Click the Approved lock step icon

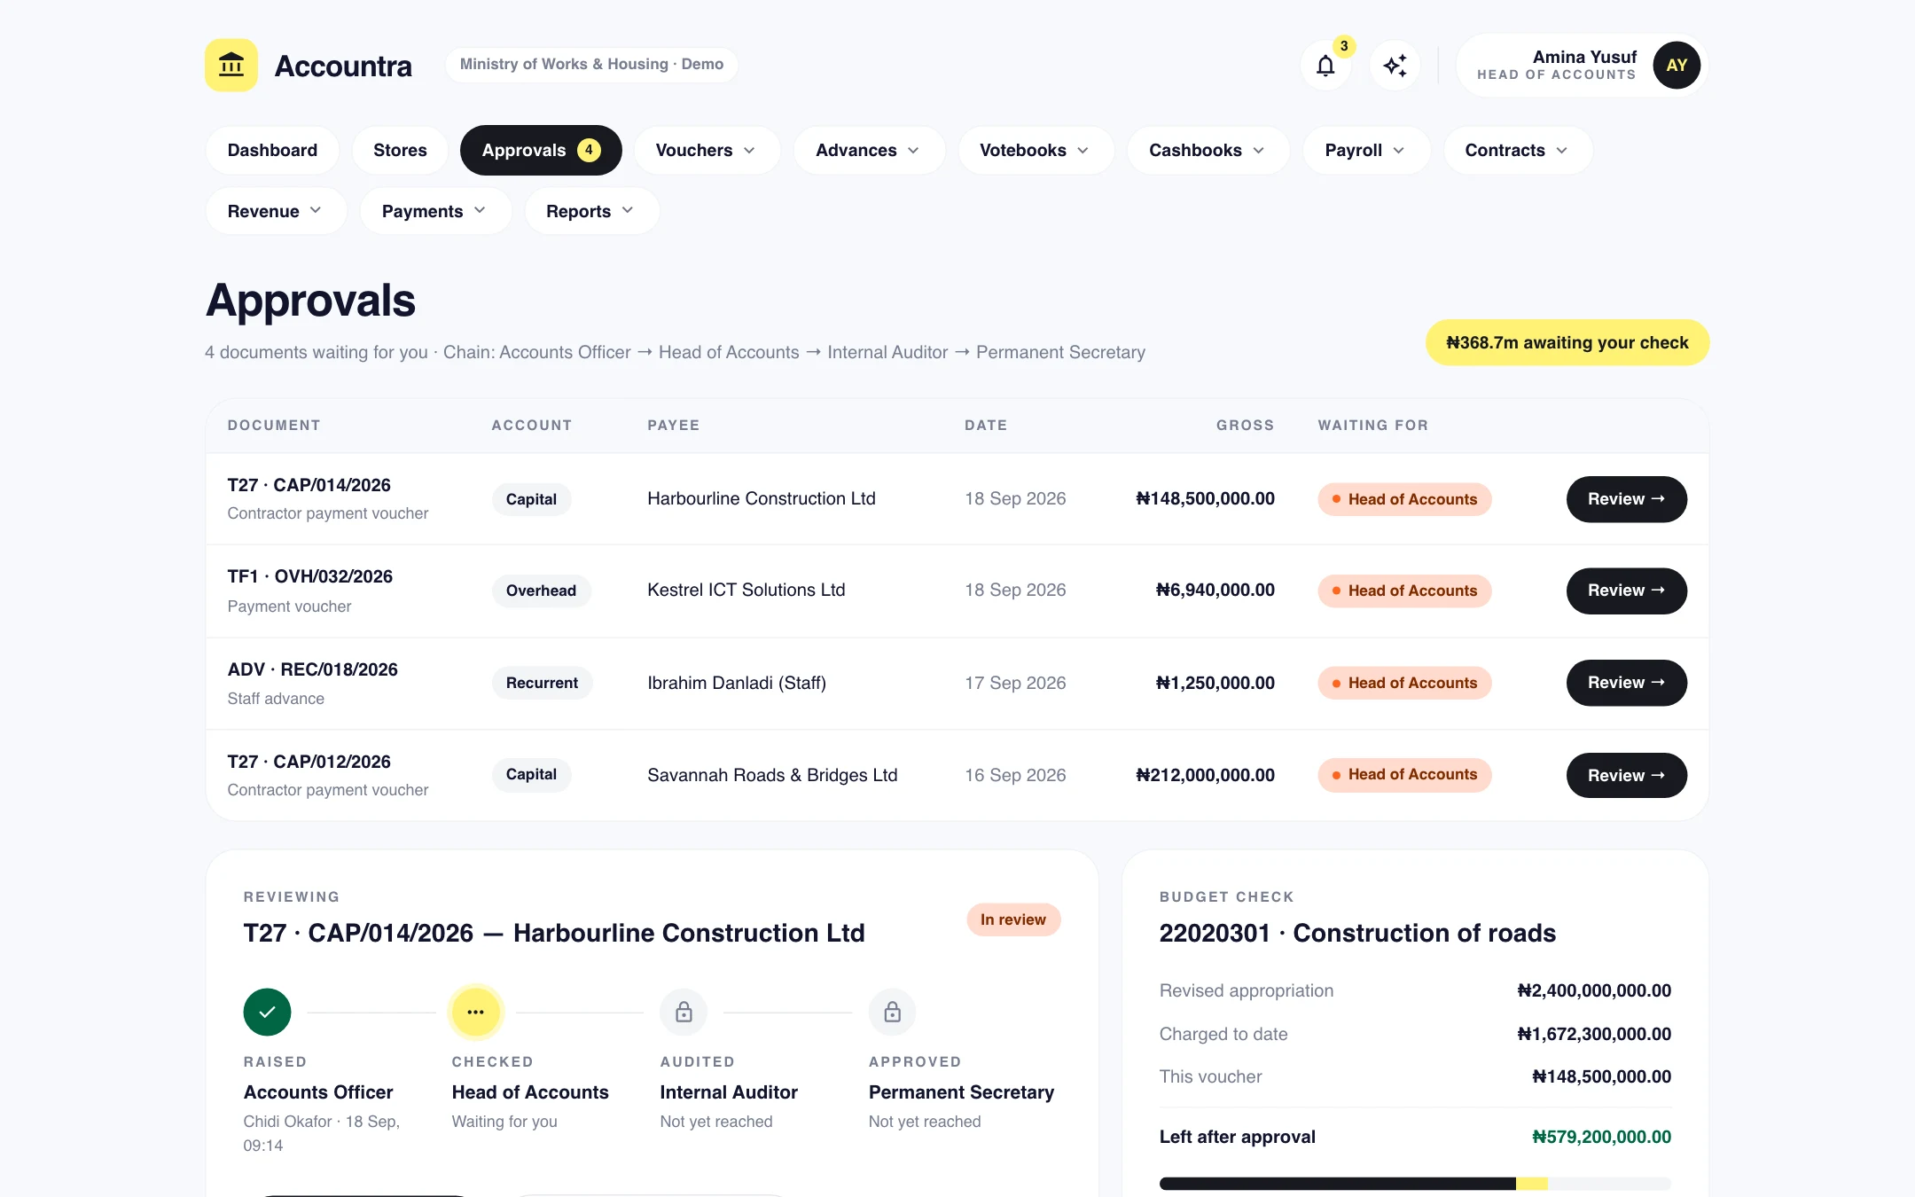click(x=892, y=1012)
